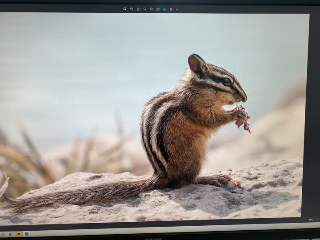This screenshot has height=240, width=320.
Task: Select the Photos app in the taskbar
Action: click(x=27, y=234)
